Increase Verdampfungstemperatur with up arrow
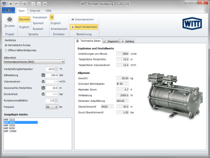The image size is (210, 158). coord(56,68)
